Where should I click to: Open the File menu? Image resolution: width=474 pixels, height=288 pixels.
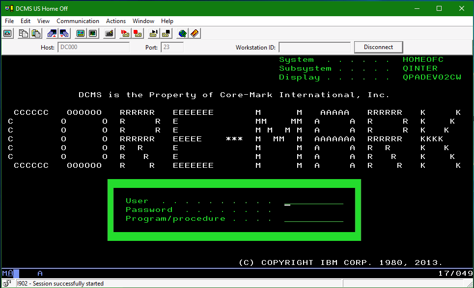[x=9, y=21]
